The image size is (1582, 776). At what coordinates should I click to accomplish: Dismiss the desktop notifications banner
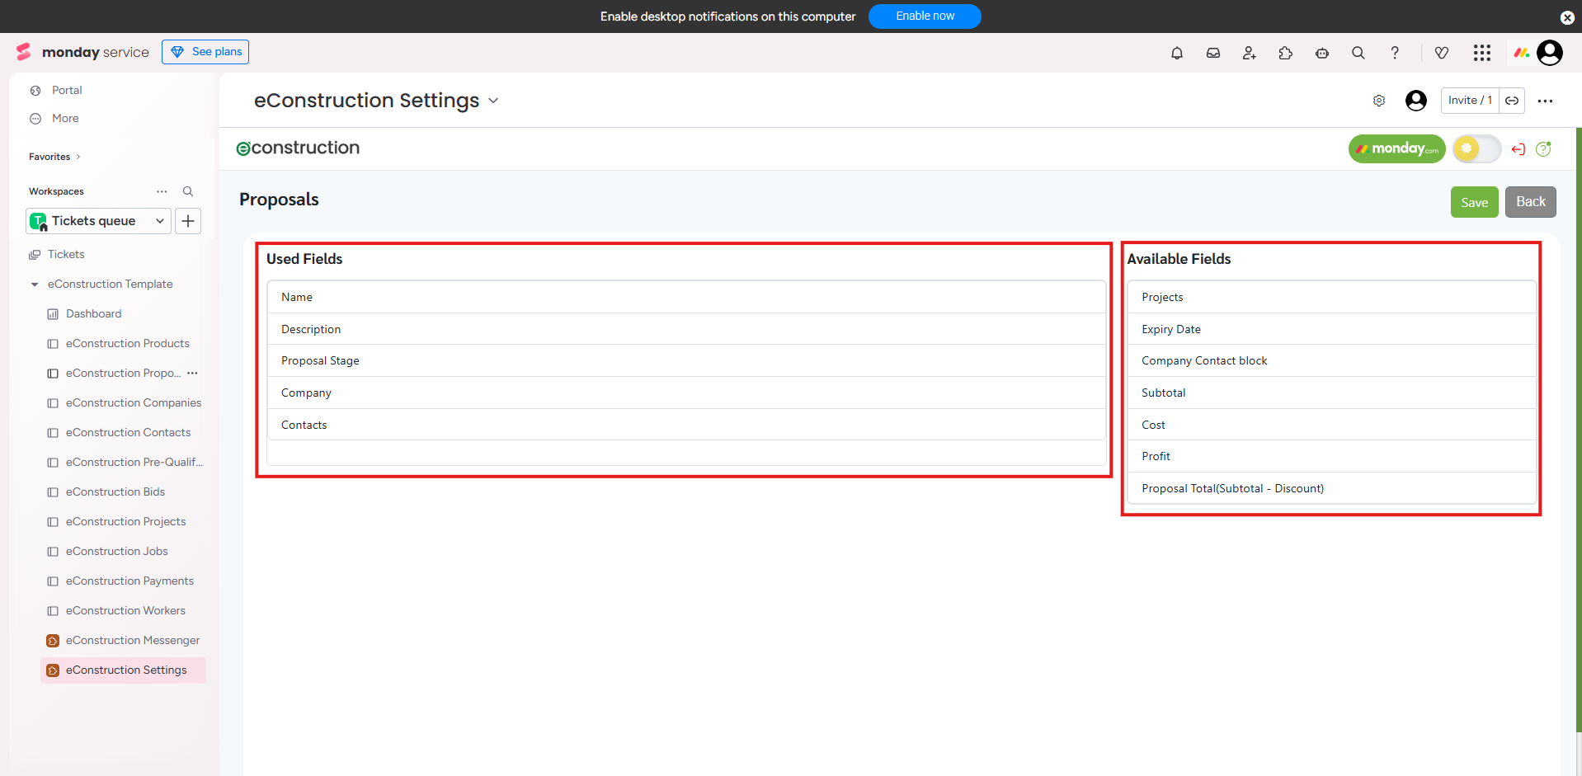tap(1567, 17)
